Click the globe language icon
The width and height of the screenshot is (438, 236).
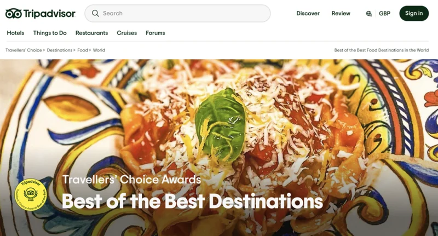coord(368,13)
